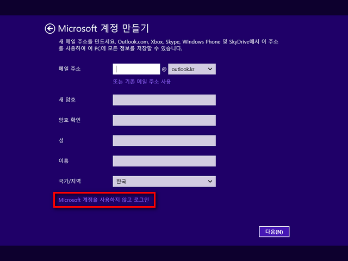Click the first name (이름) input field

click(164, 161)
